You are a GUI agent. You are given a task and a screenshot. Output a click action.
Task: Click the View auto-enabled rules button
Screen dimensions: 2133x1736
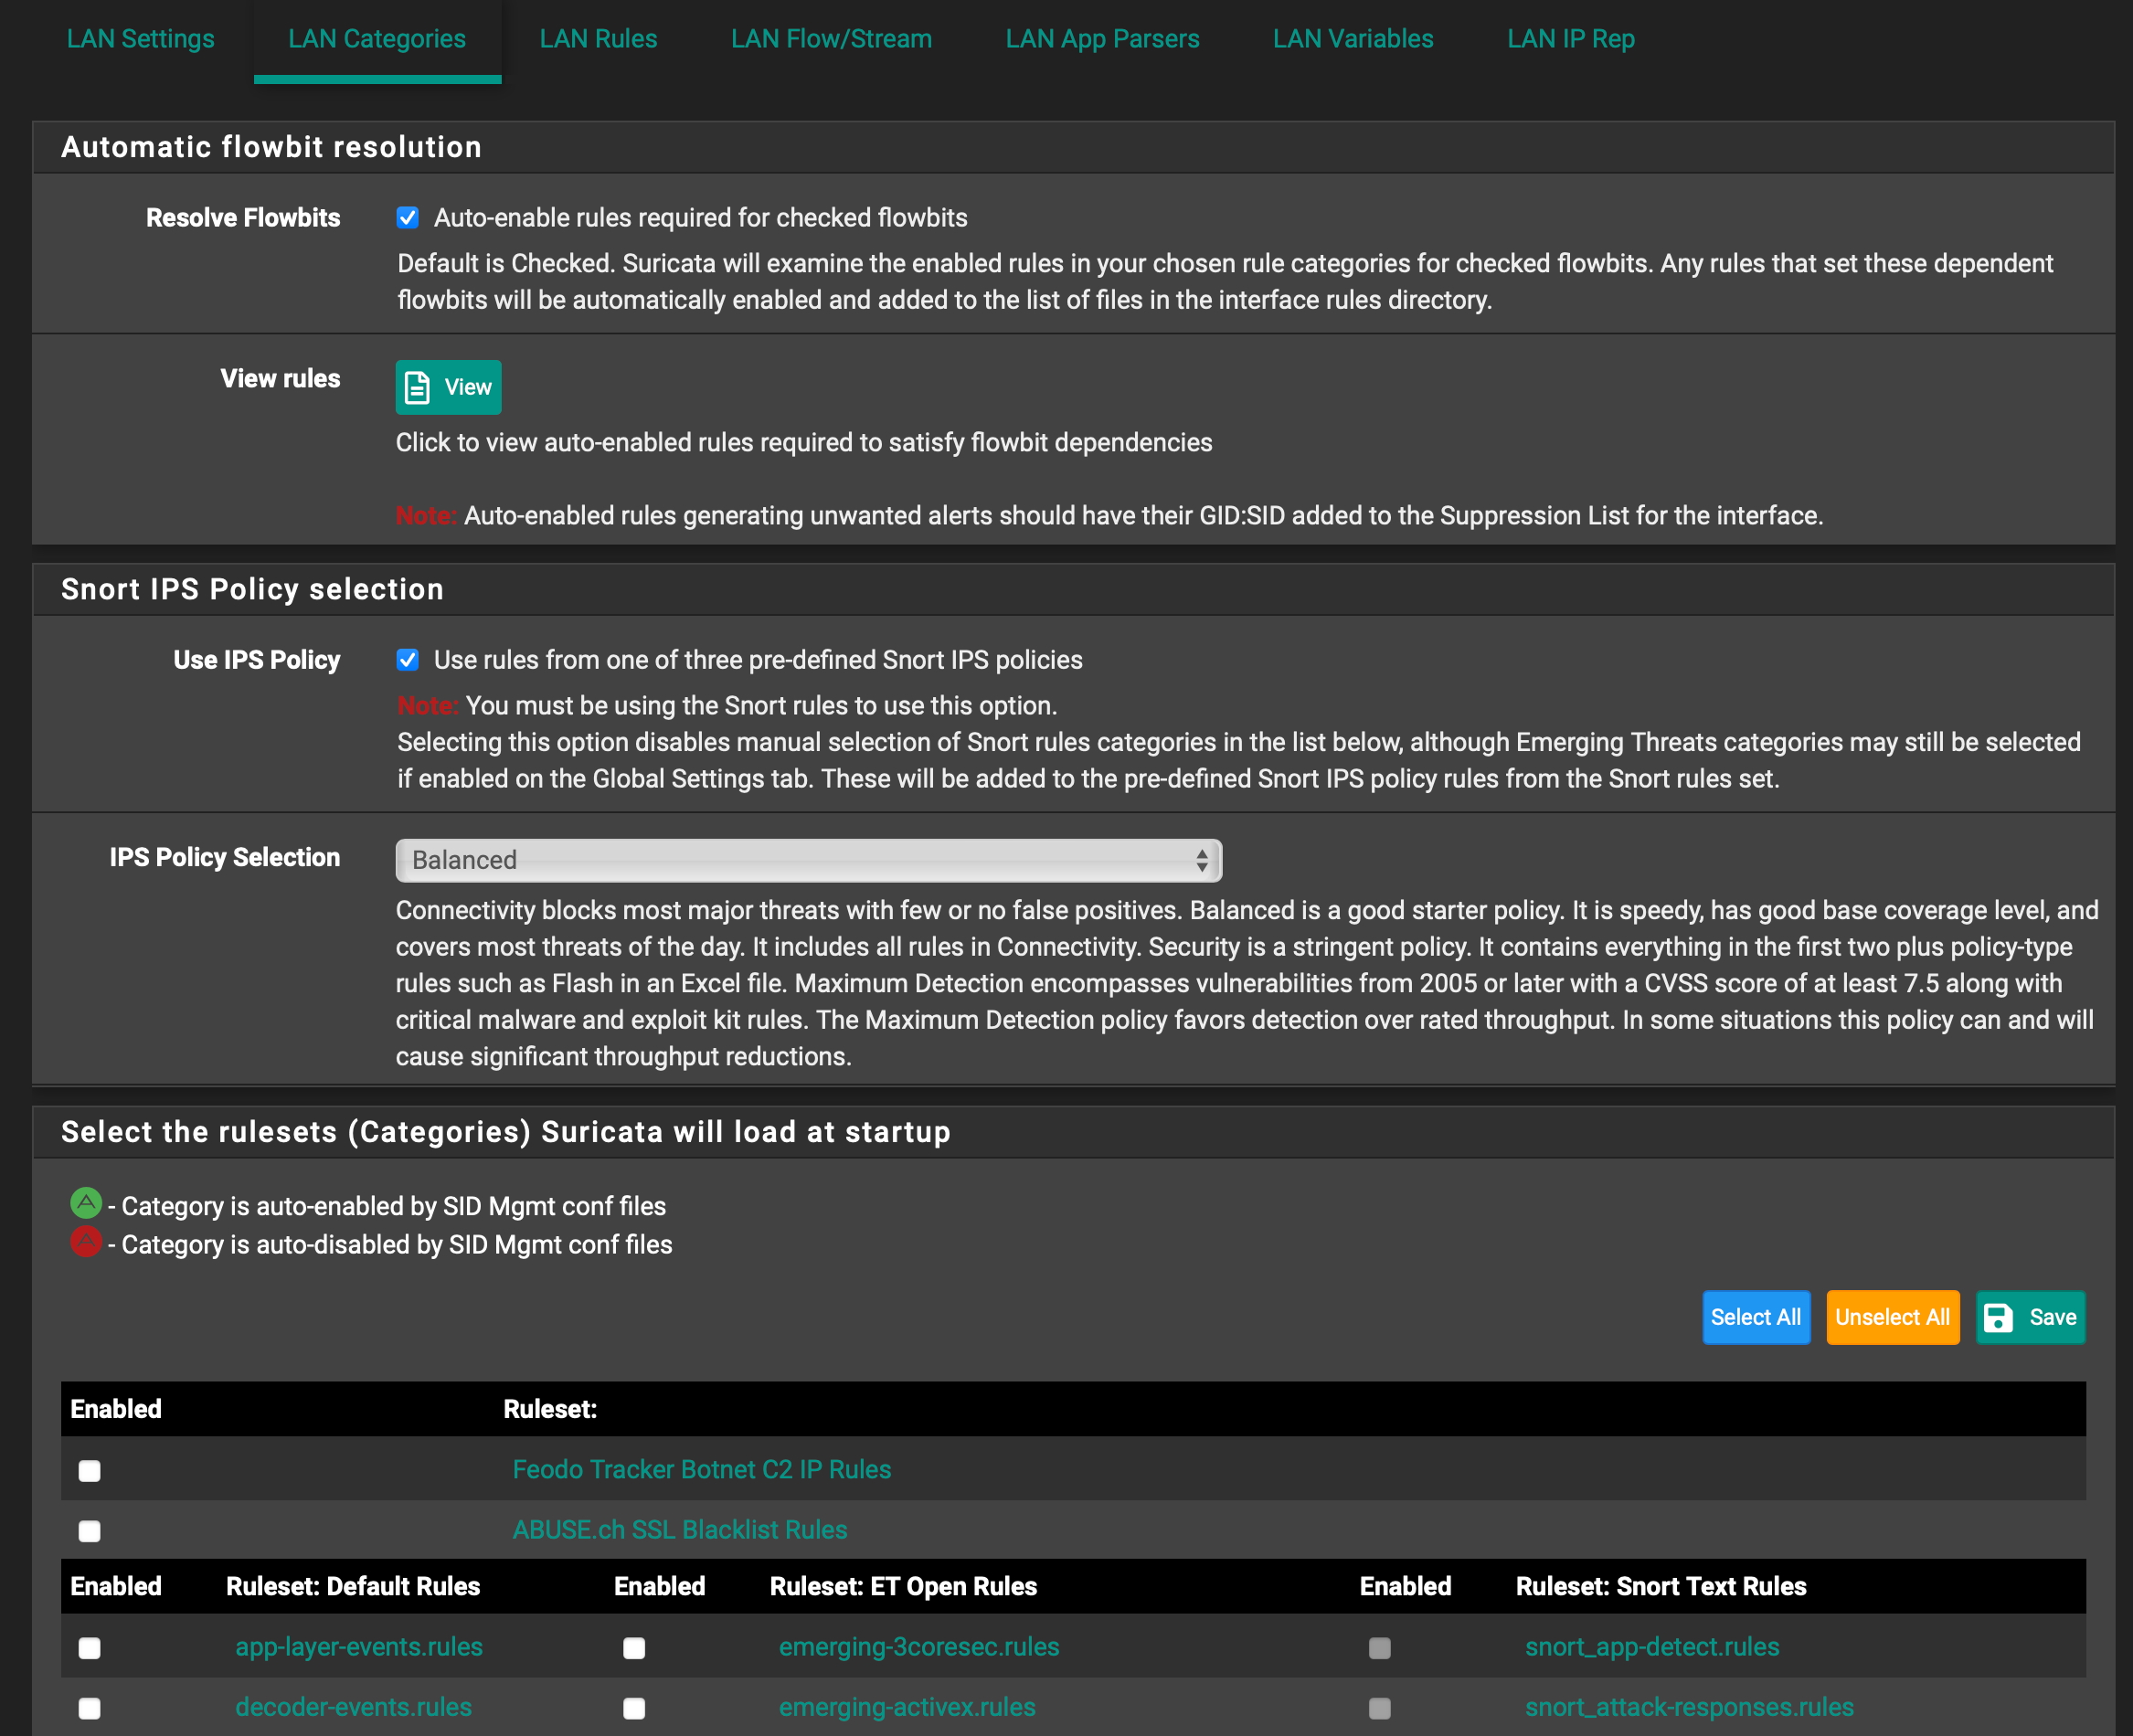(x=448, y=387)
